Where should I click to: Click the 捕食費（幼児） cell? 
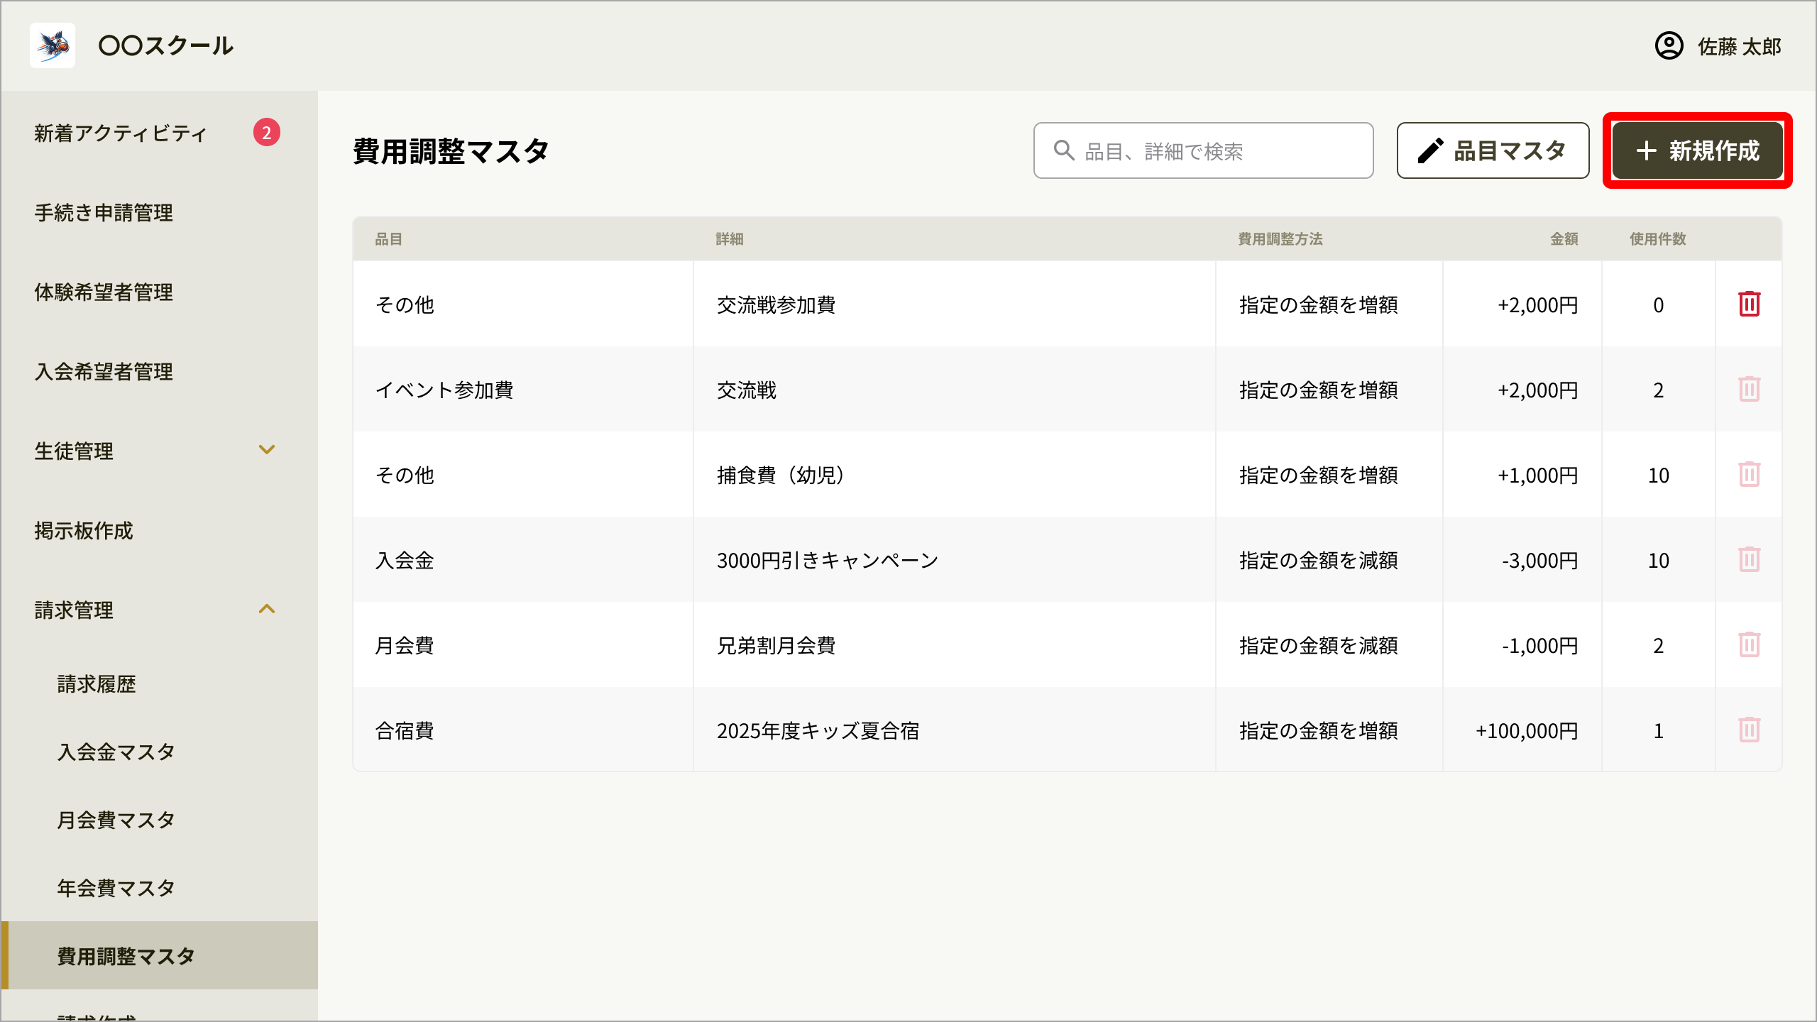coord(955,475)
